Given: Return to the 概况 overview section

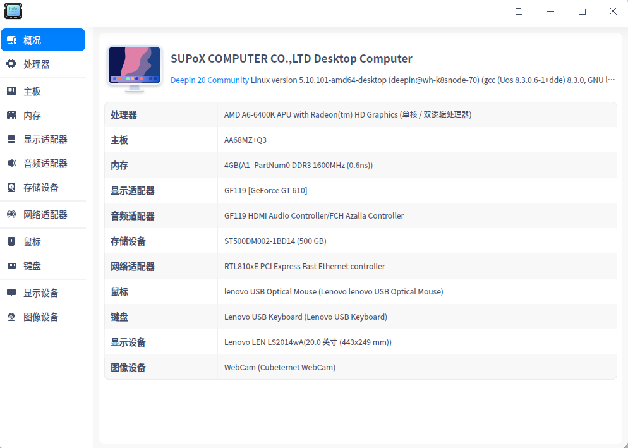Looking at the screenshot, I should [11, 39].
